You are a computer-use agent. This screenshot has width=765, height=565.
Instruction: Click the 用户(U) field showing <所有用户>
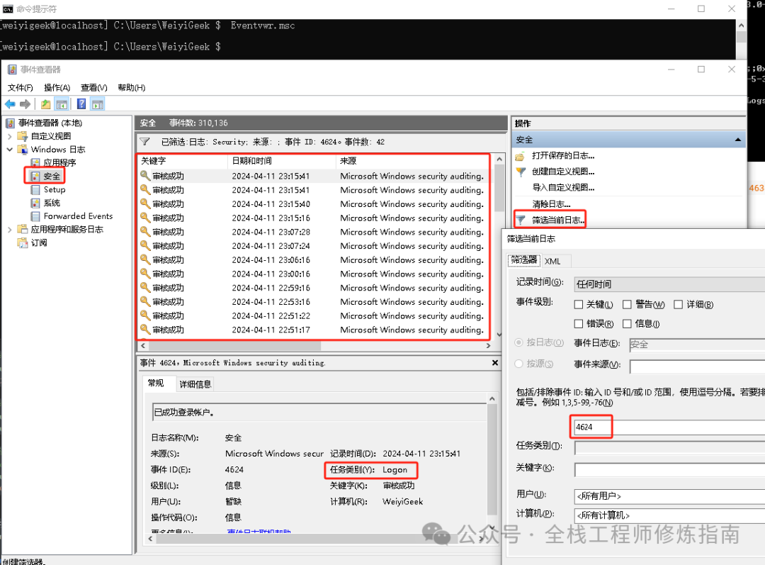coord(669,496)
